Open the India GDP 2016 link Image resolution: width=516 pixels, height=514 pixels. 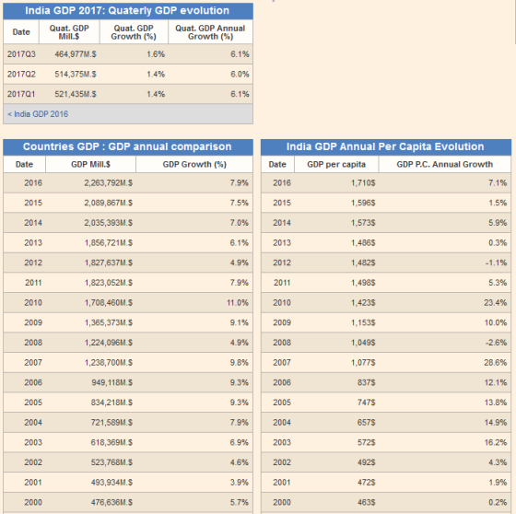pos(38,114)
